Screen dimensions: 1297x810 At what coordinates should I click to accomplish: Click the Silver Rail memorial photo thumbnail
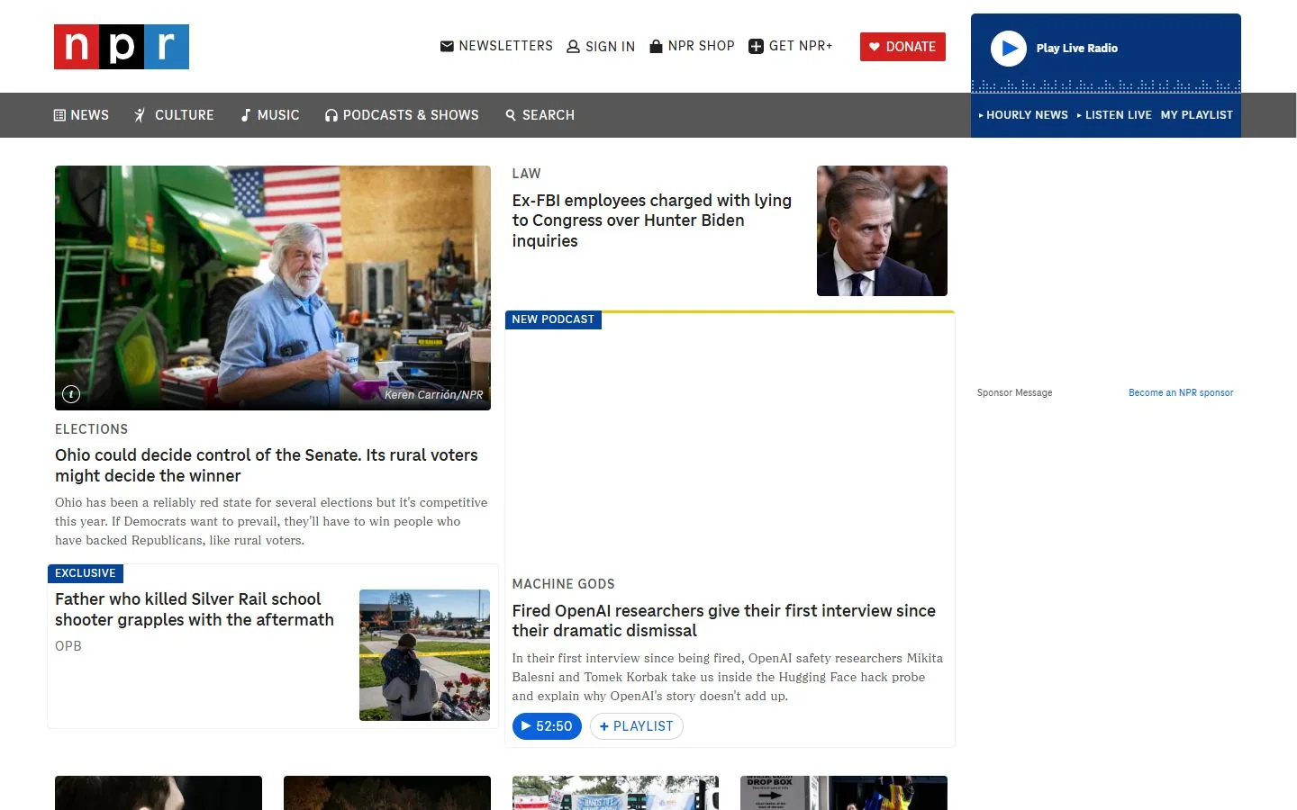tap(424, 655)
